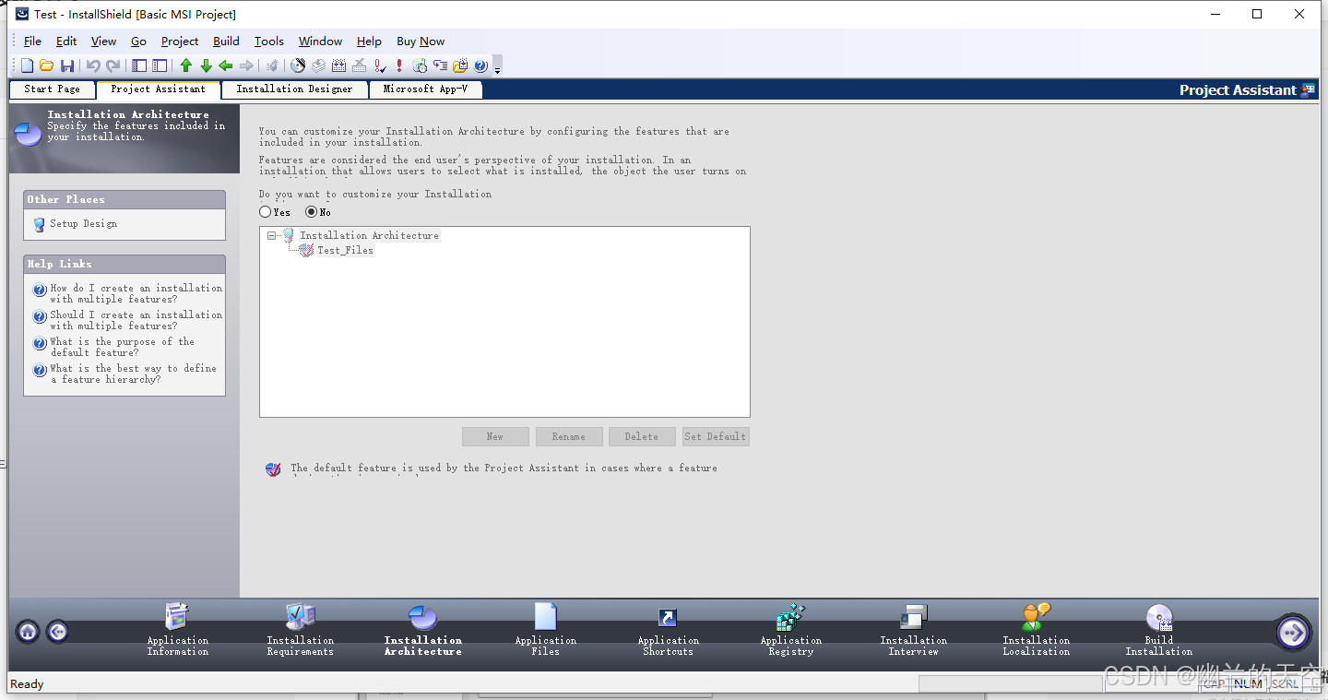The width and height of the screenshot is (1328, 700).
Task: Go to Installation Architecture step
Action: (423, 629)
